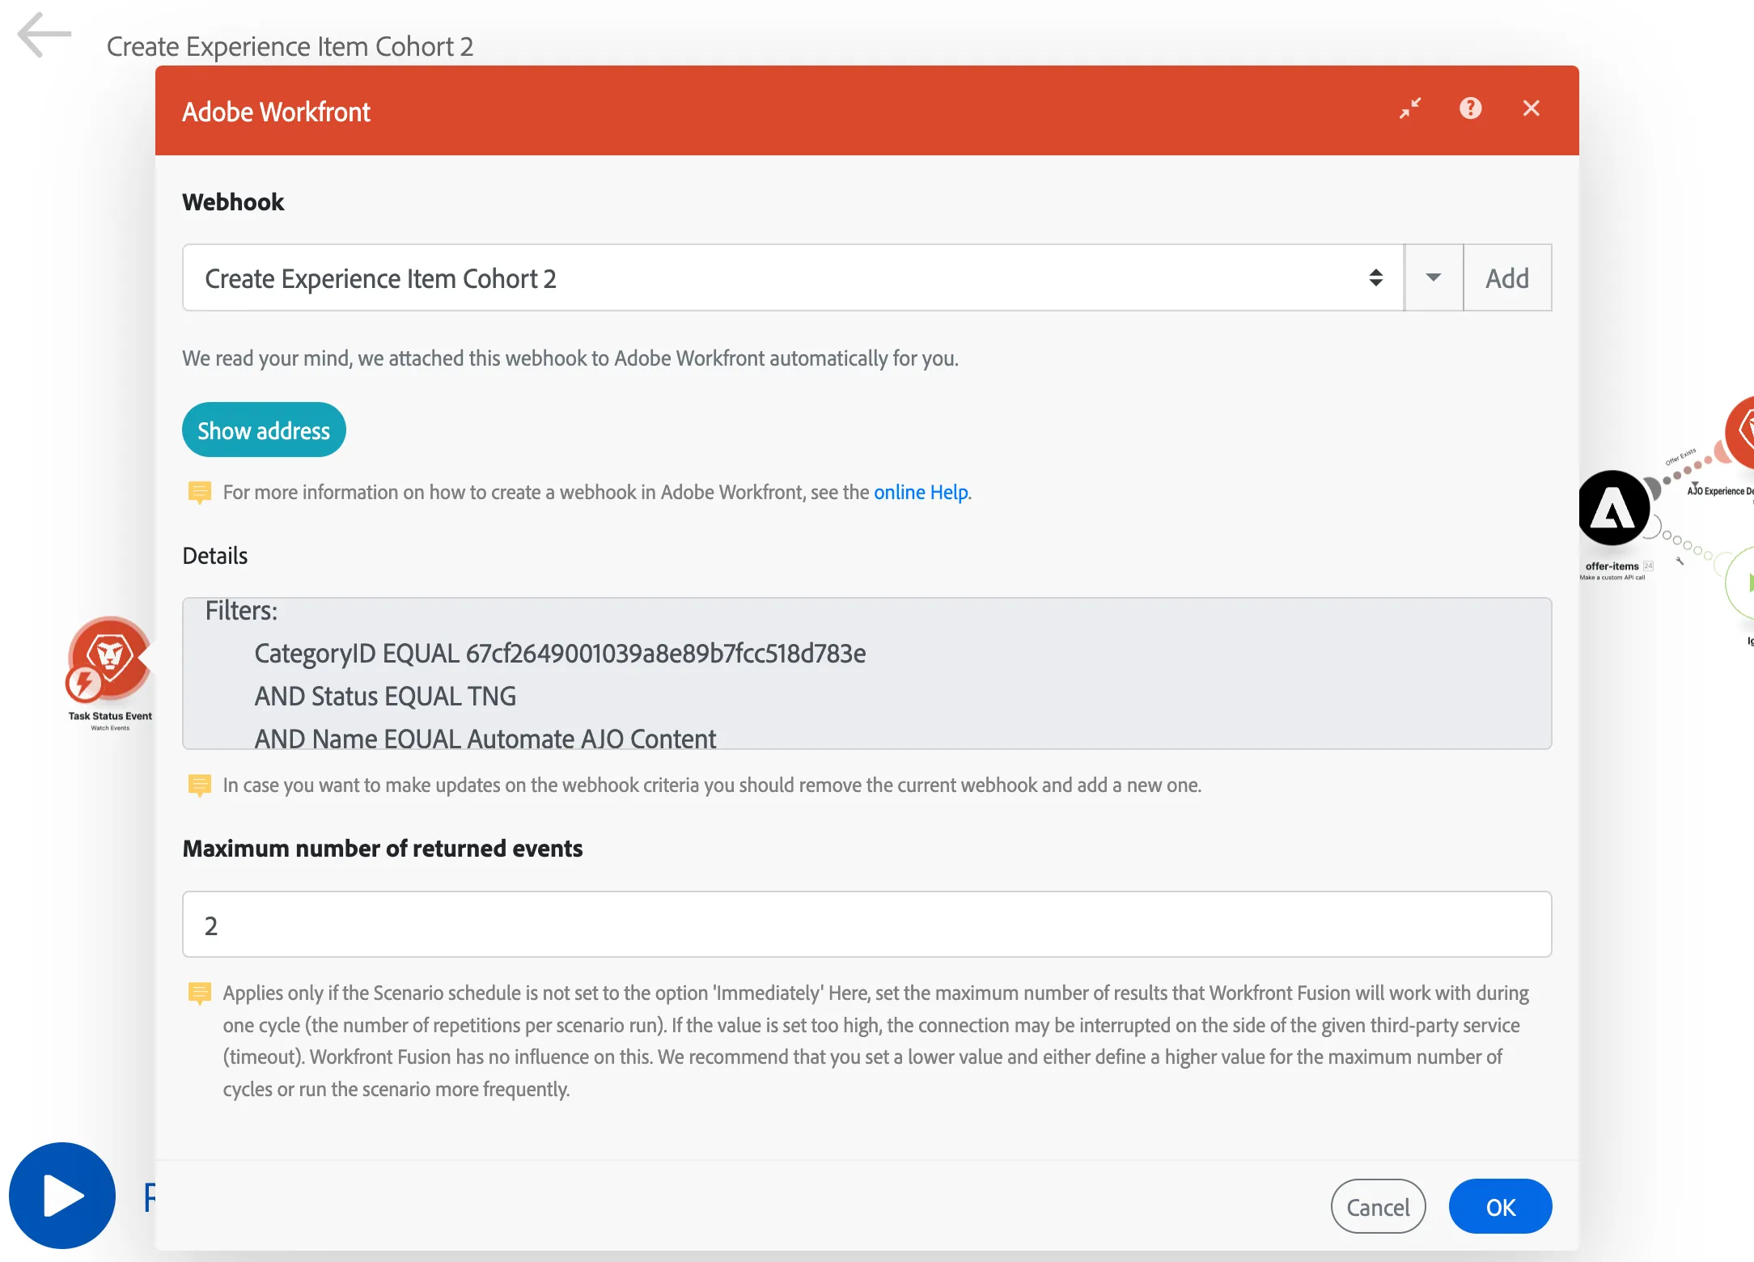1754x1262 pixels.
Task: Click the Details filters text box
Action: [866, 673]
